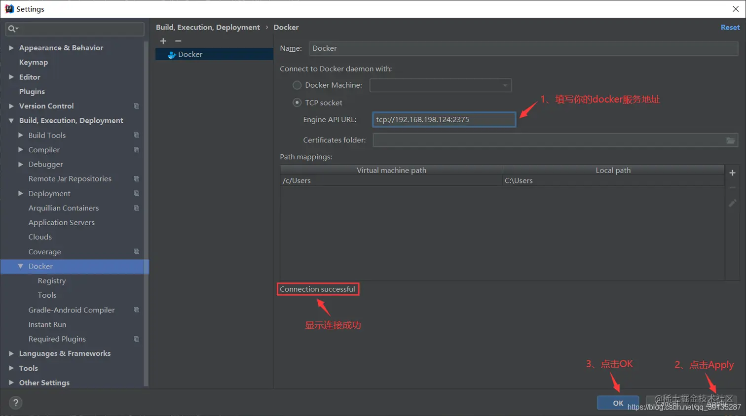The width and height of the screenshot is (746, 416).
Task: Open Clouds settings page
Action: [x=40, y=237]
